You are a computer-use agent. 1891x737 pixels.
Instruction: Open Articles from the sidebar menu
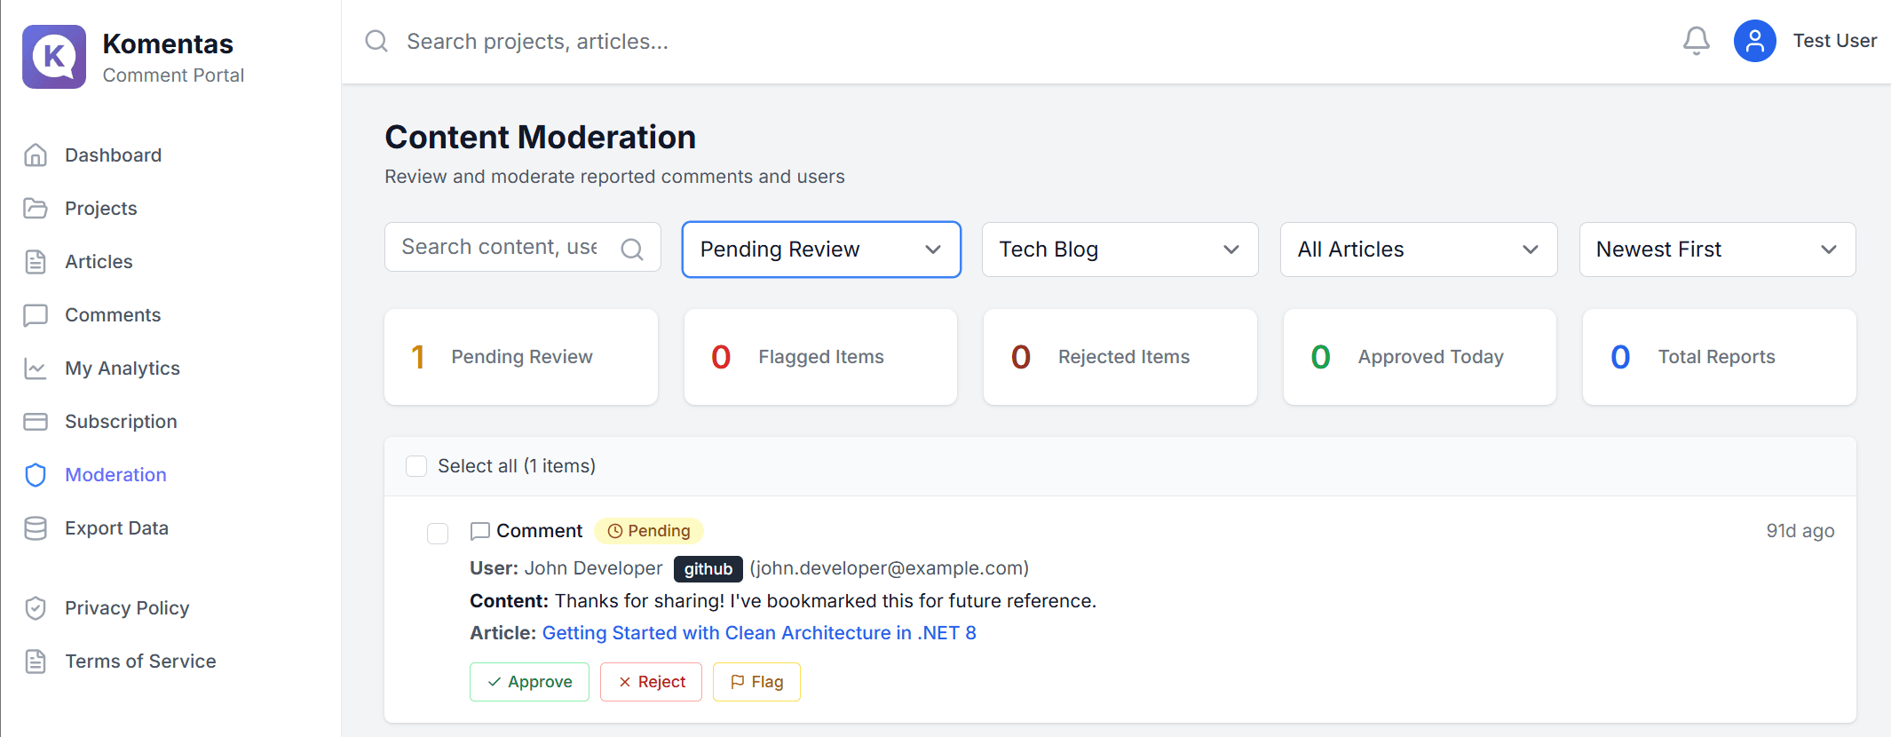click(99, 262)
